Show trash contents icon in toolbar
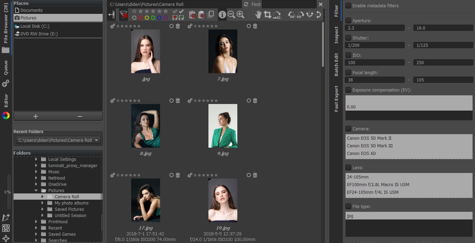The image size is (475, 243). 192,15
